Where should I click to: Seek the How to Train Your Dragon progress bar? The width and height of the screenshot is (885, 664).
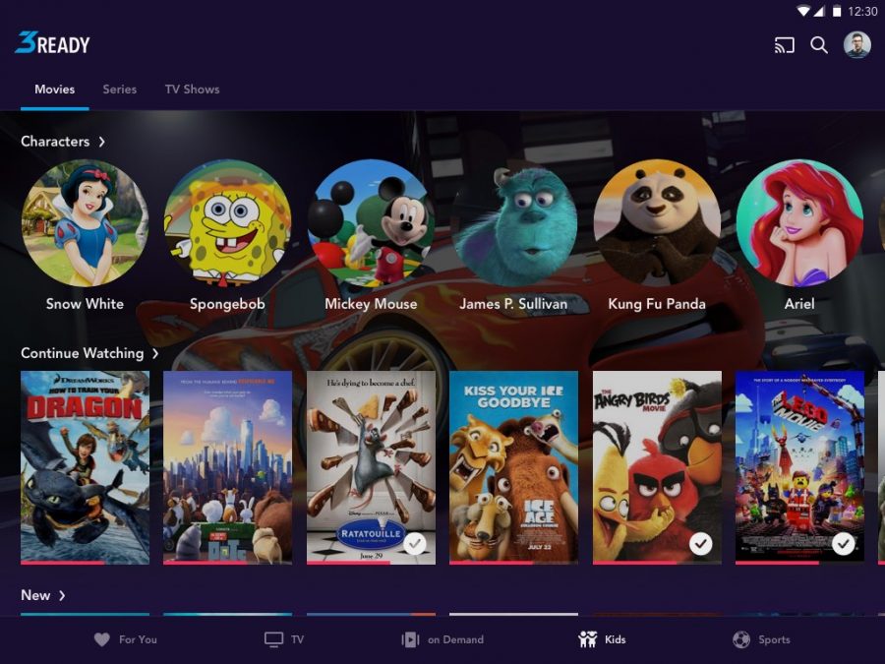(86, 563)
